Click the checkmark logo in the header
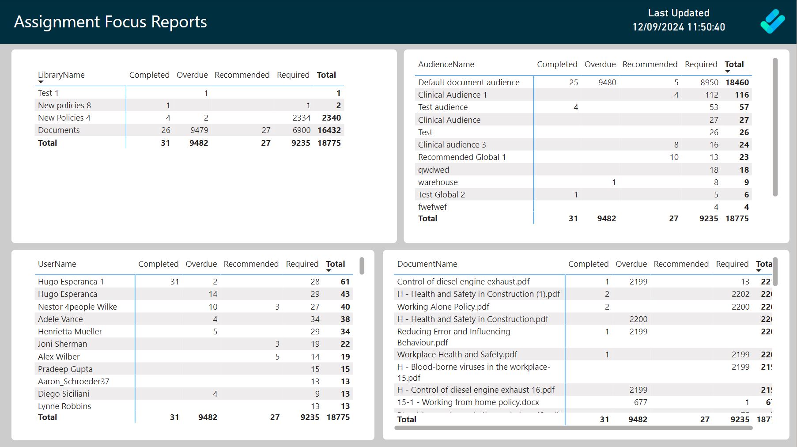The width and height of the screenshot is (797, 447). tap(772, 21)
